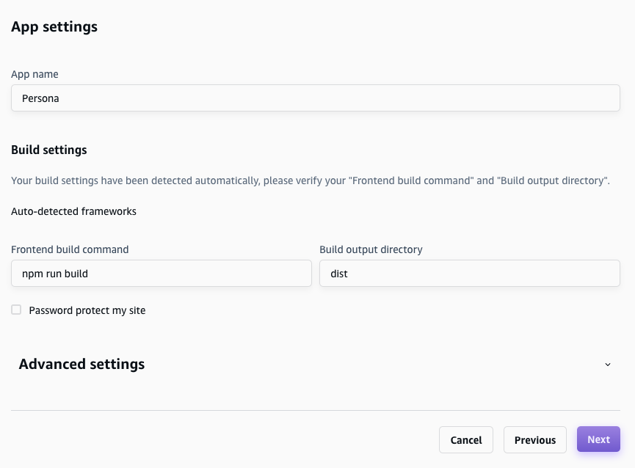Click the "Auto-detected frameworks" text
Image resolution: width=635 pixels, height=468 pixels.
pyautogui.click(x=73, y=211)
